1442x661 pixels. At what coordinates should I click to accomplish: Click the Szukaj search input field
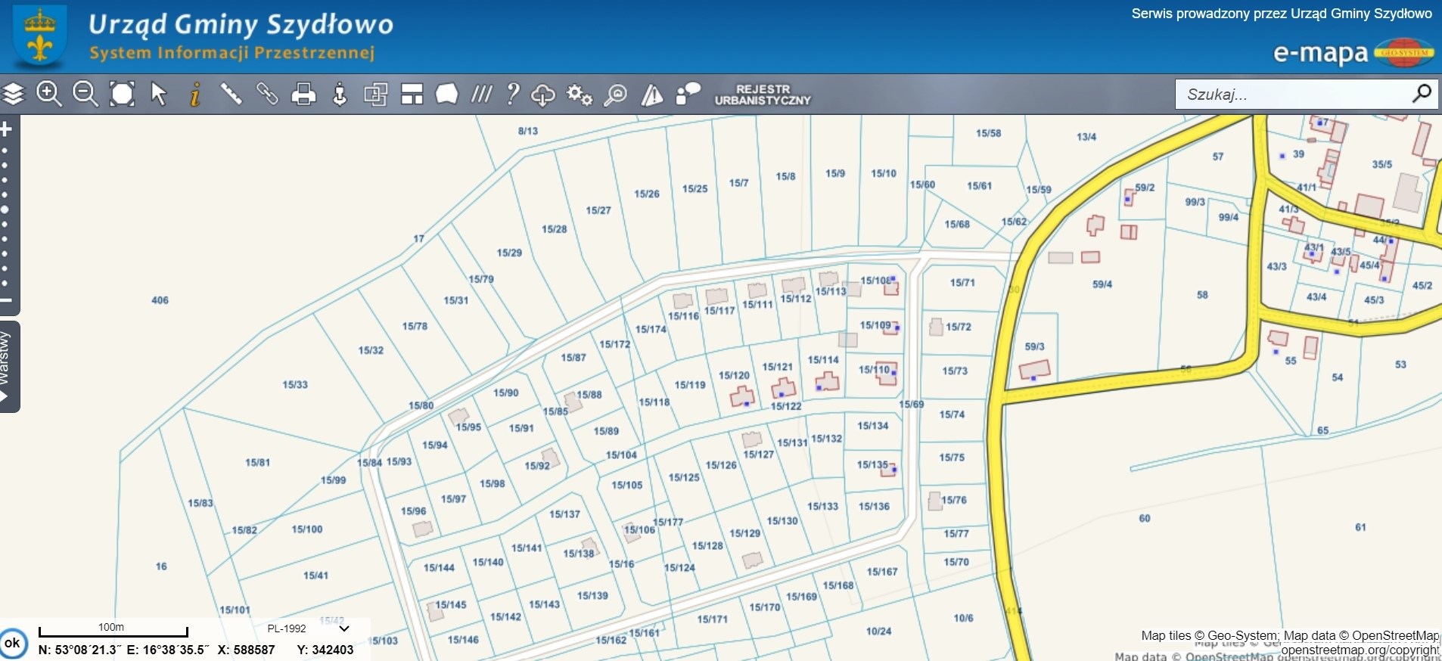(x=1292, y=95)
